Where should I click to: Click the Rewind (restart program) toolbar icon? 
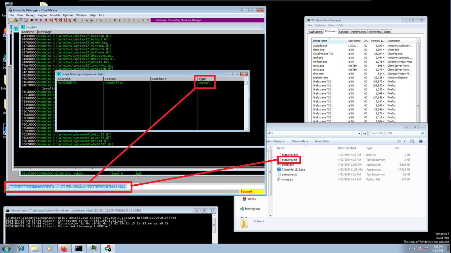click(x=32, y=20)
